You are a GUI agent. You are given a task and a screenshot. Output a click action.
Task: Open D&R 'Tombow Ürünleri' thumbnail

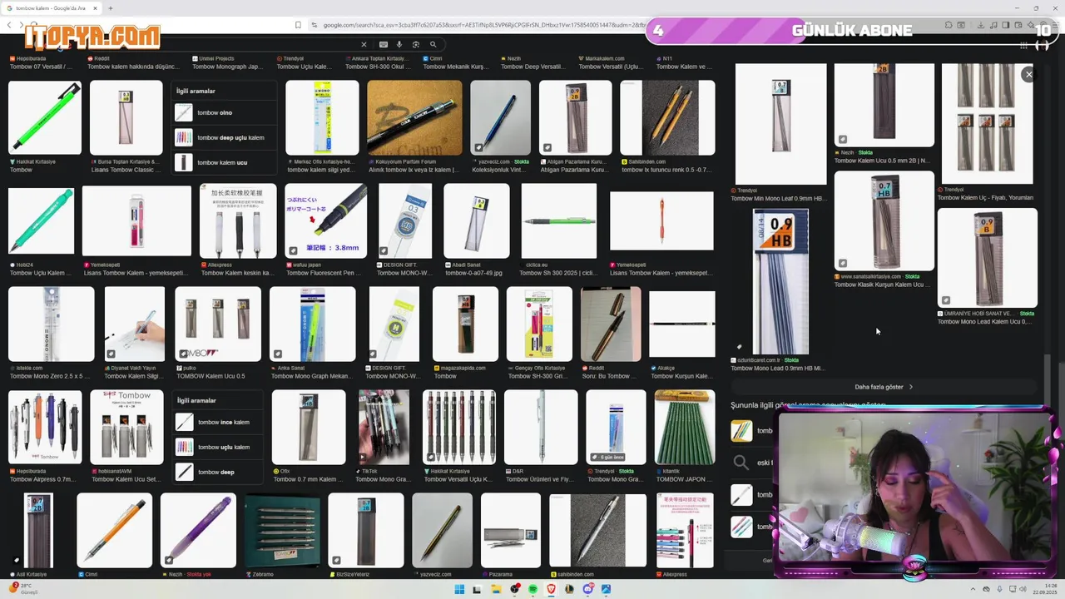541,427
